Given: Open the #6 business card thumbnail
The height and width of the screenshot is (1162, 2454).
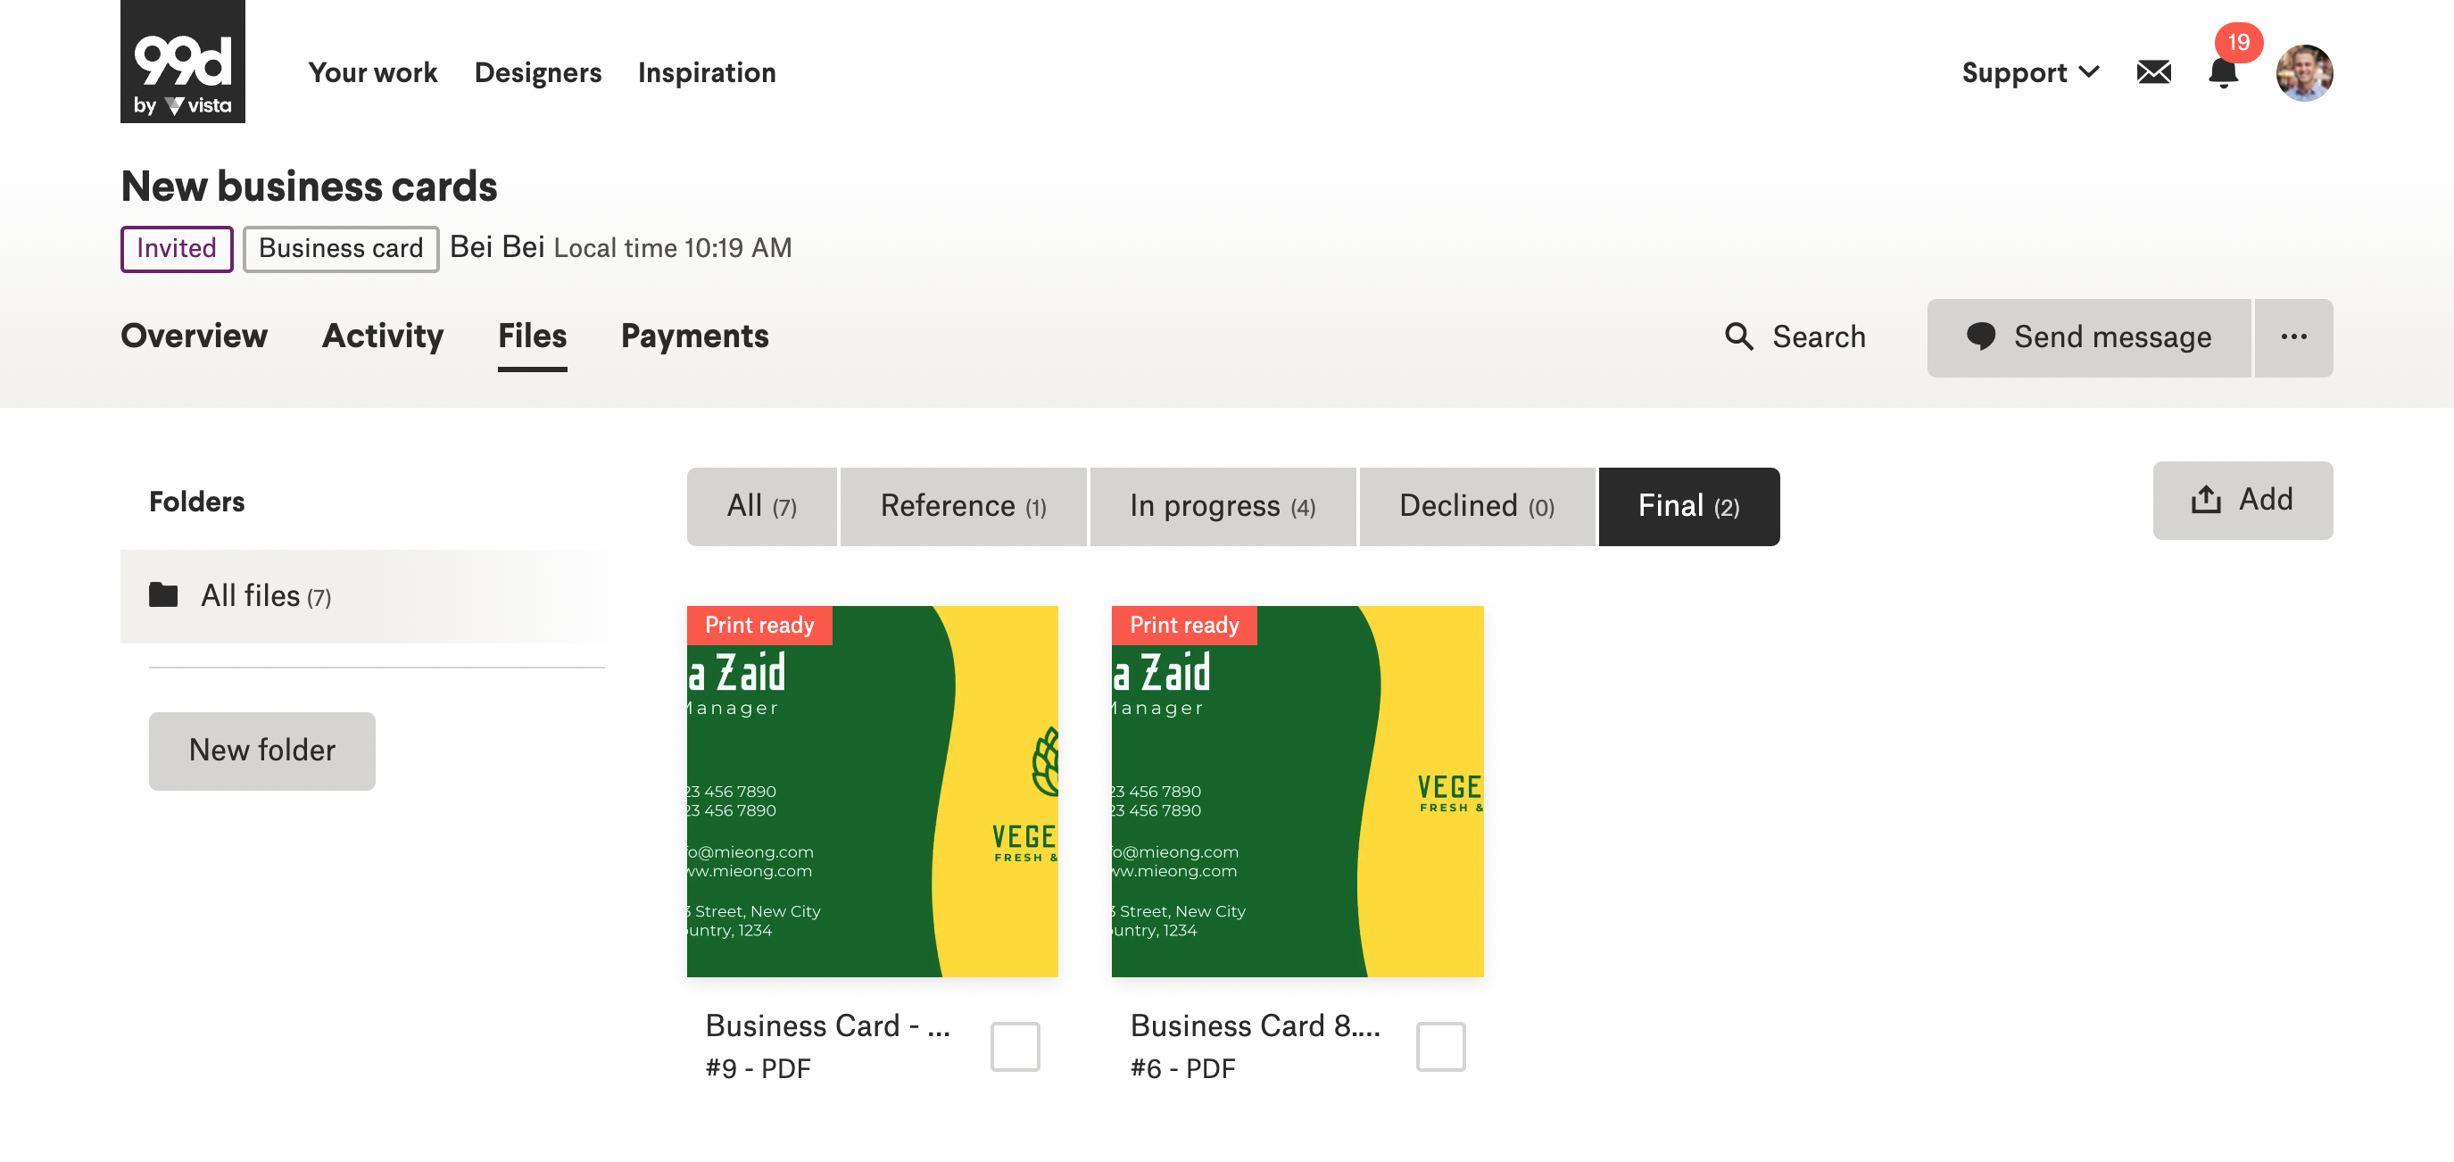Looking at the screenshot, I should pos(1297,791).
